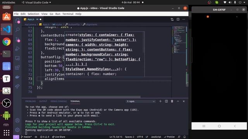Open the Extensions view
This screenshot has height=139, width=248.
pyautogui.click(x=17, y=68)
